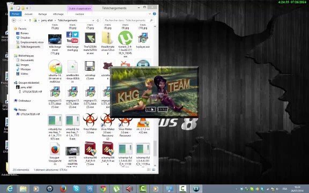The image size is (309, 193).
Task: Select the blue car téléchargement (11).jpg thumbnail
Action: pos(55,39)
